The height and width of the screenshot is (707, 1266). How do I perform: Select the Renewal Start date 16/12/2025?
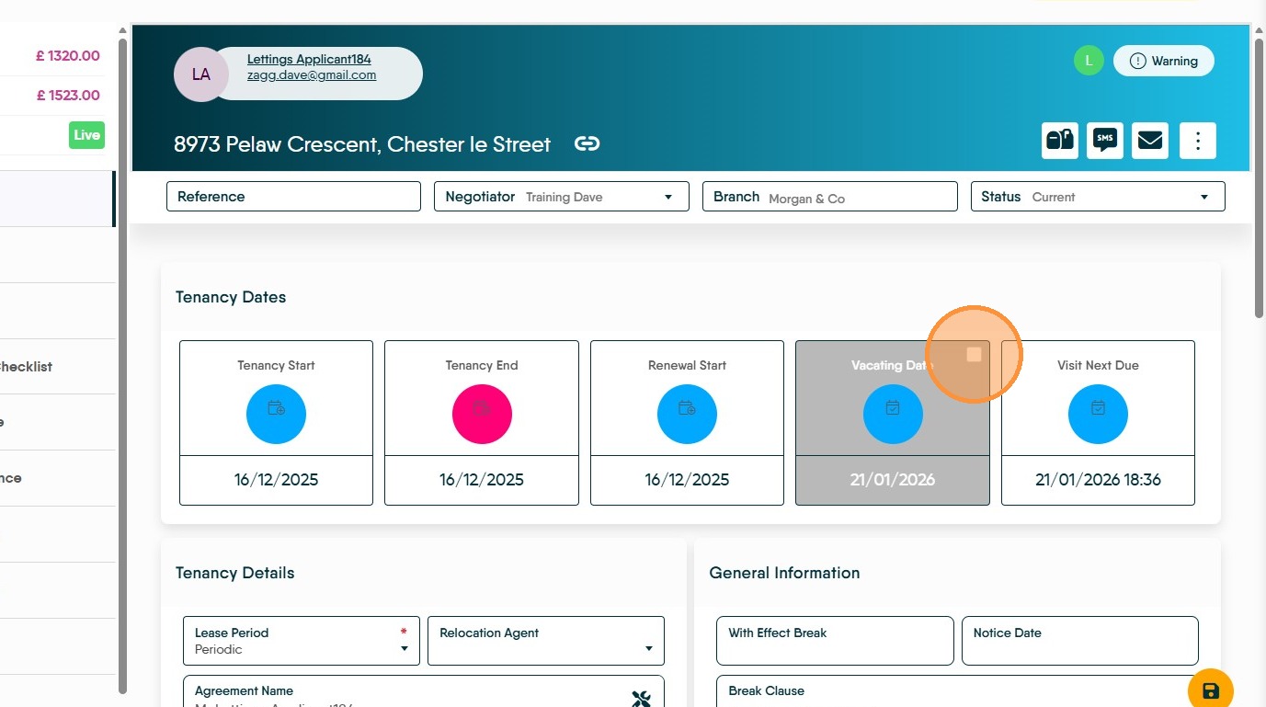[x=687, y=480]
